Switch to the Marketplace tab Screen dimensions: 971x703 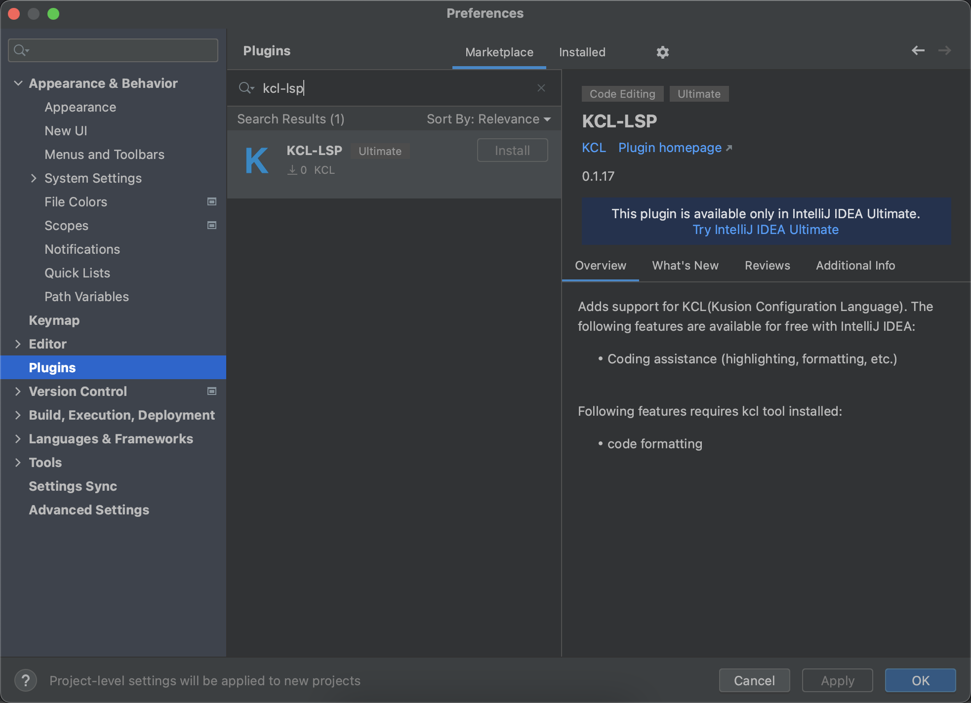(x=497, y=52)
